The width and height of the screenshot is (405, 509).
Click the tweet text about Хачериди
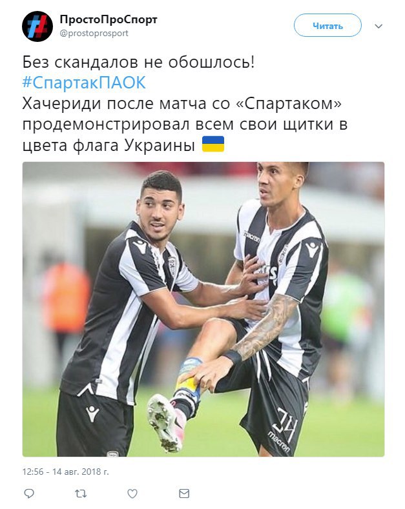click(x=185, y=124)
